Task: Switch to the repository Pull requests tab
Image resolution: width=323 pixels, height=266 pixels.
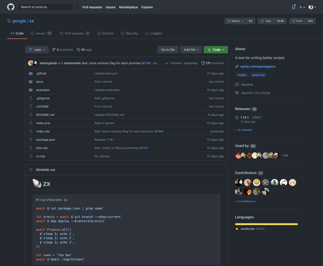Action: [75, 33]
